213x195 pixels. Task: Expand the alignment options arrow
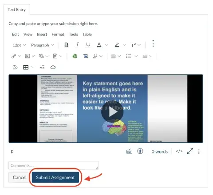coord(119,56)
